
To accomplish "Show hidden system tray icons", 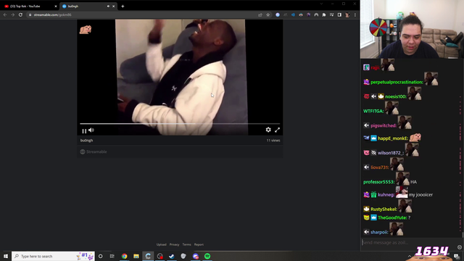I will 409,256.
